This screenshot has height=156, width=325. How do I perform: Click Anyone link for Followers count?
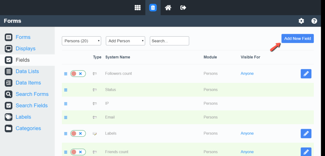247,73
